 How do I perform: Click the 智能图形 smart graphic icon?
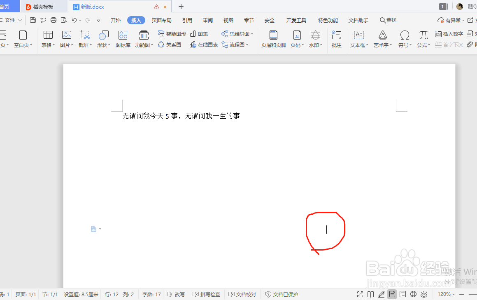coord(171,33)
